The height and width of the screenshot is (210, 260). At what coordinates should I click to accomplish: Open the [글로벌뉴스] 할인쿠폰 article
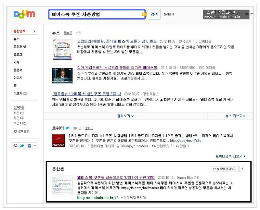coord(86,94)
